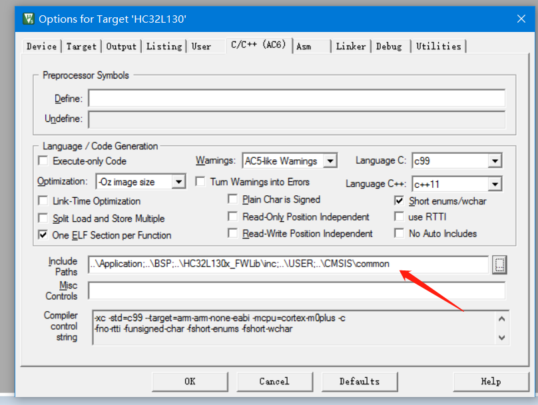Image resolution: width=538 pixels, height=405 pixels.
Task: Toggle Split Load and Store Multiple
Action: 43,218
